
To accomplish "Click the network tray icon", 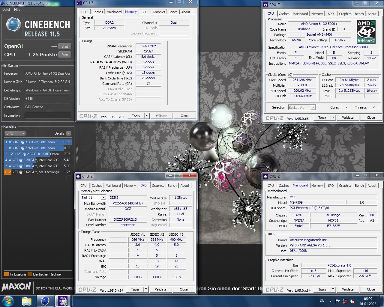I will [x=345, y=301].
